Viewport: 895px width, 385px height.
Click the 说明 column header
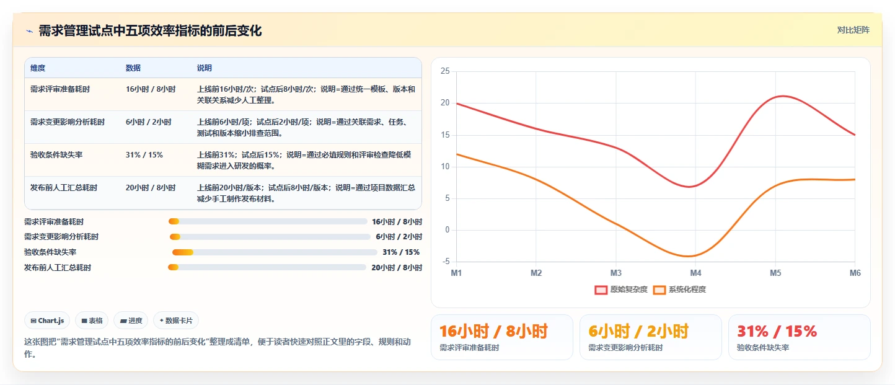(x=205, y=68)
